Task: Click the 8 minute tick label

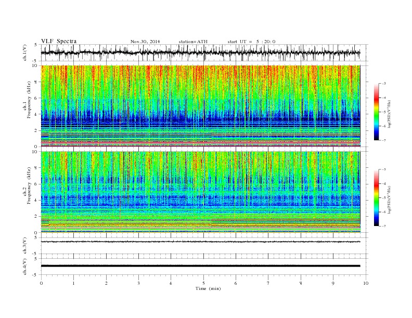Action: tap(301, 283)
